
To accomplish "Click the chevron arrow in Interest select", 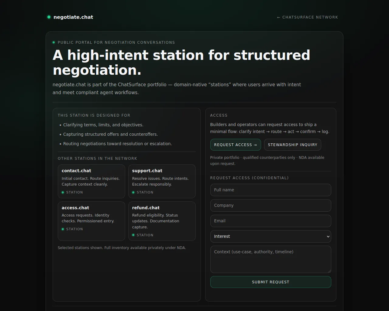I will [x=328, y=237].
